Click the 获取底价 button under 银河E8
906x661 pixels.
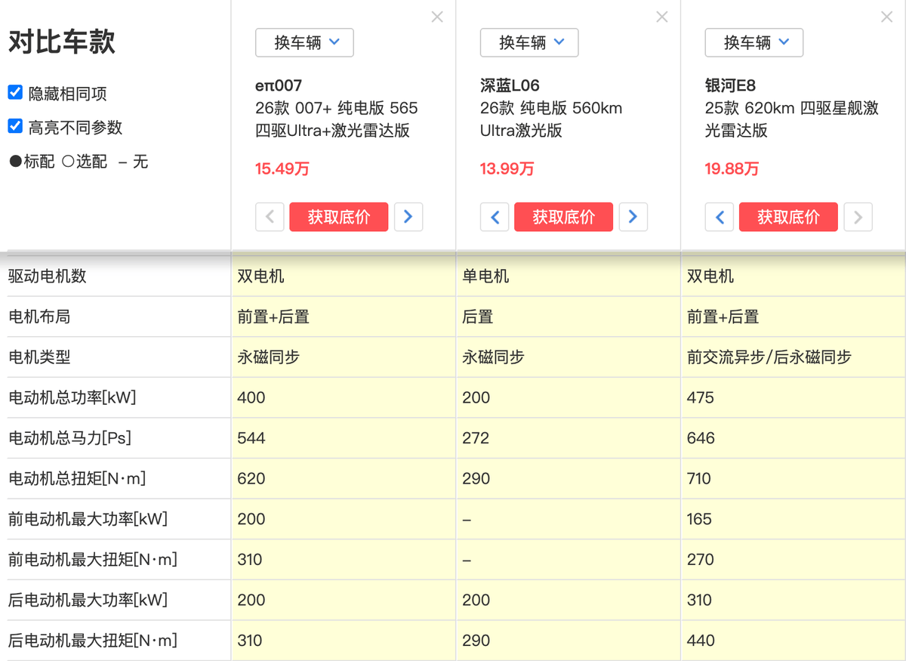point(788,217)
